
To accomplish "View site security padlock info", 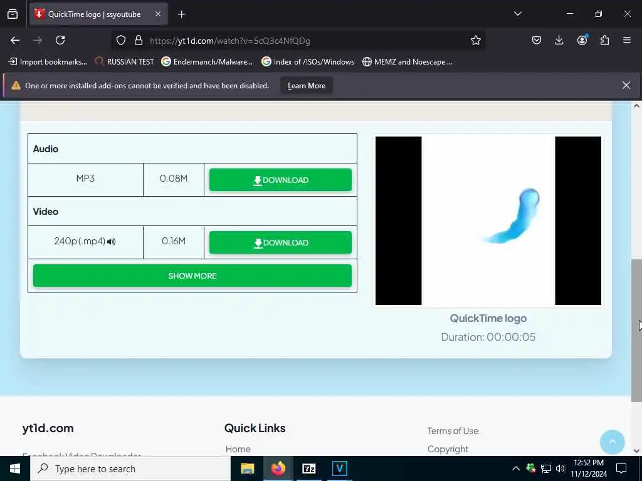I will coord(139,41).
